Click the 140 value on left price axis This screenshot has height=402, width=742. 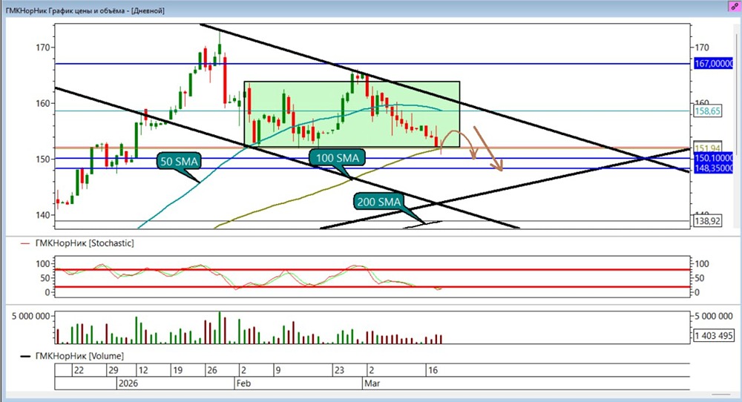click(42, 214)
